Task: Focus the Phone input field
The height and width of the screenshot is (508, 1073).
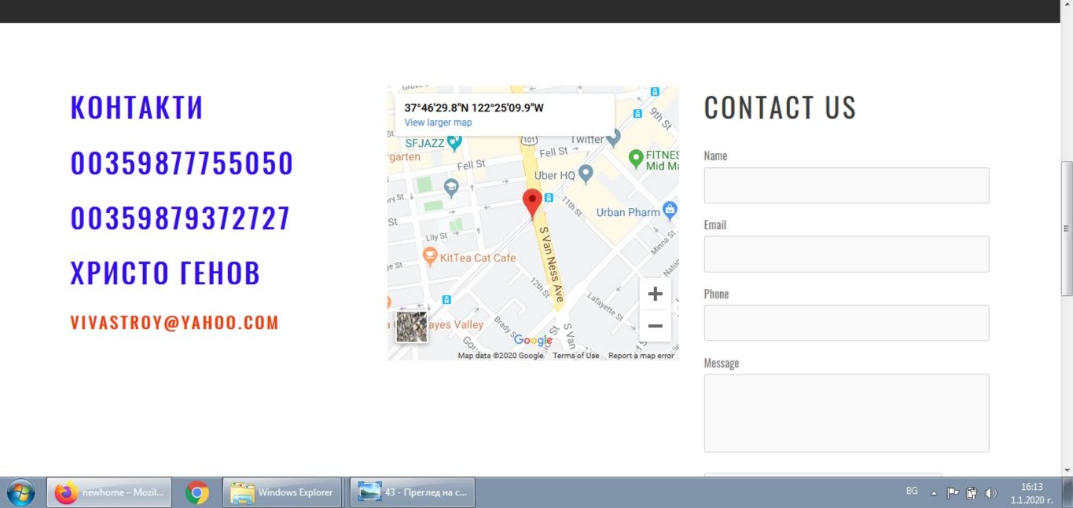Action: click(x=847, y=323)
